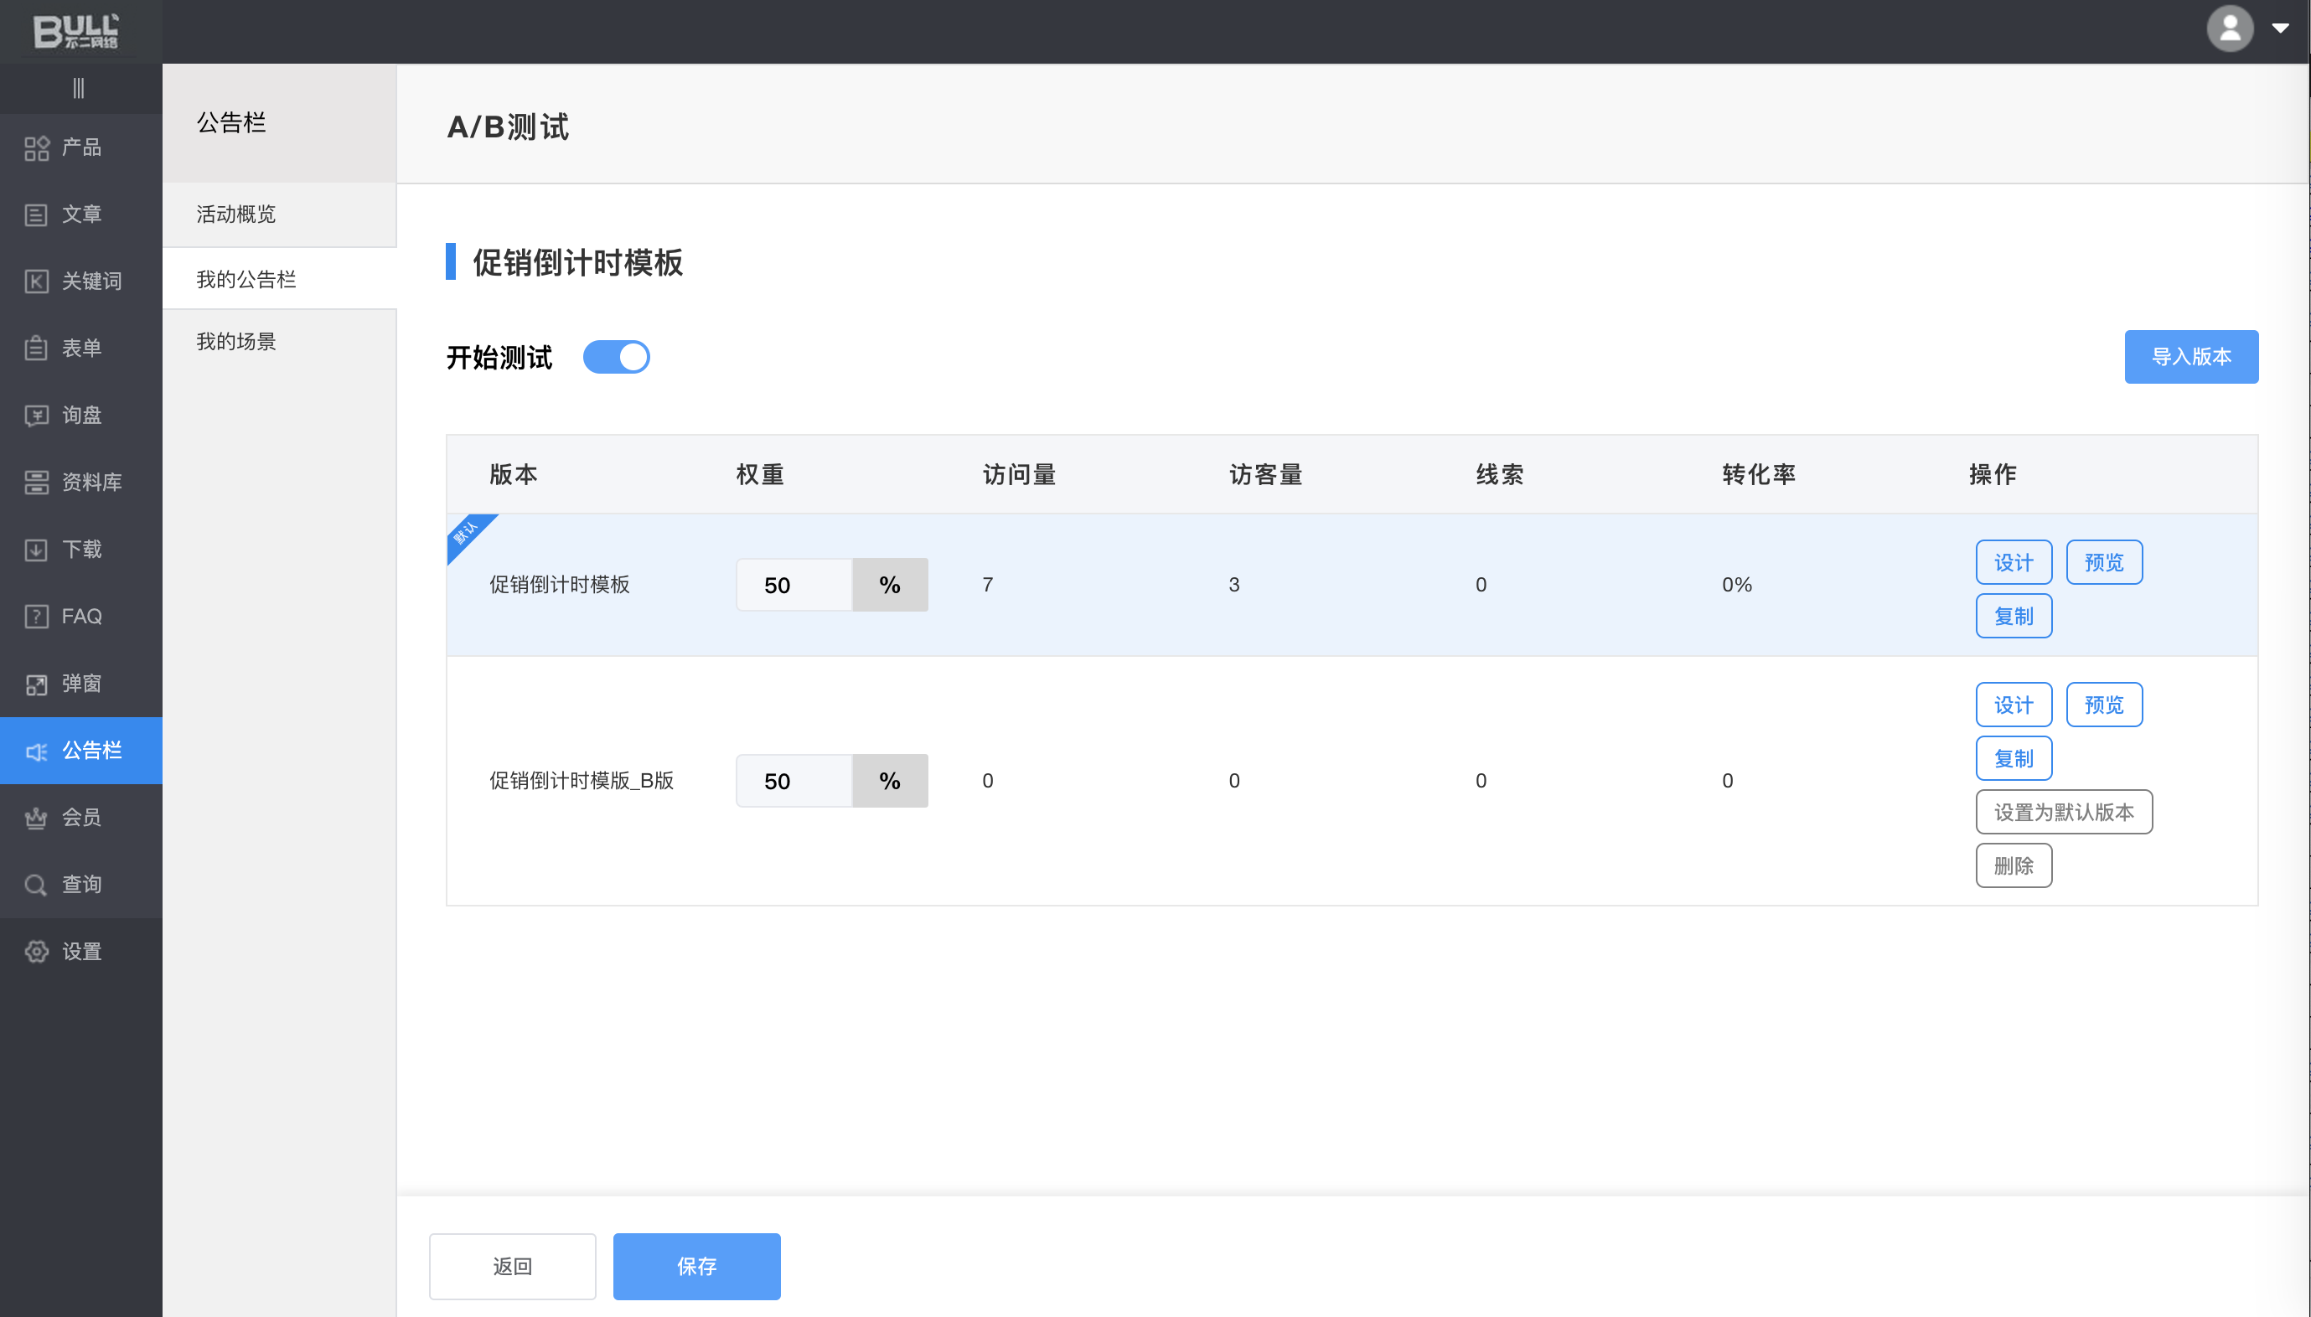Click 预览 for the B版 row

2104,705
